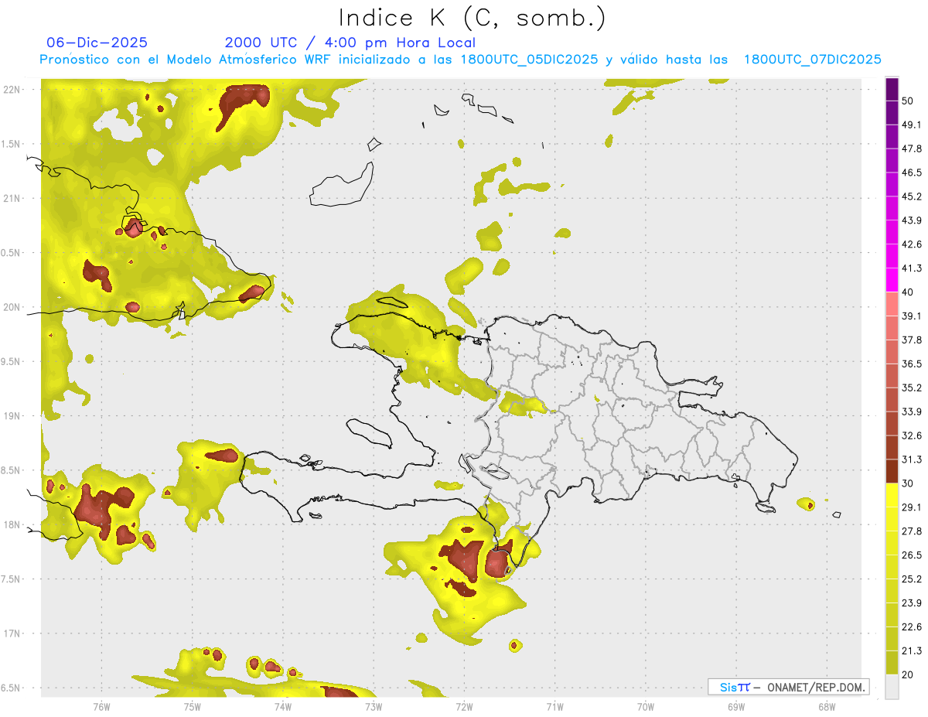The height and width of the screenshot is (717, 928).
Task: Click the colorbar value '50'
Action: pos(909,101)
